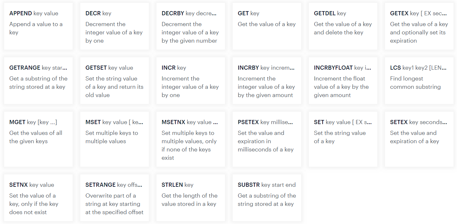The width and height of the screenshot is (457, 224).
Task: Click the GET key command card
Action: click(x=267, y=26)
